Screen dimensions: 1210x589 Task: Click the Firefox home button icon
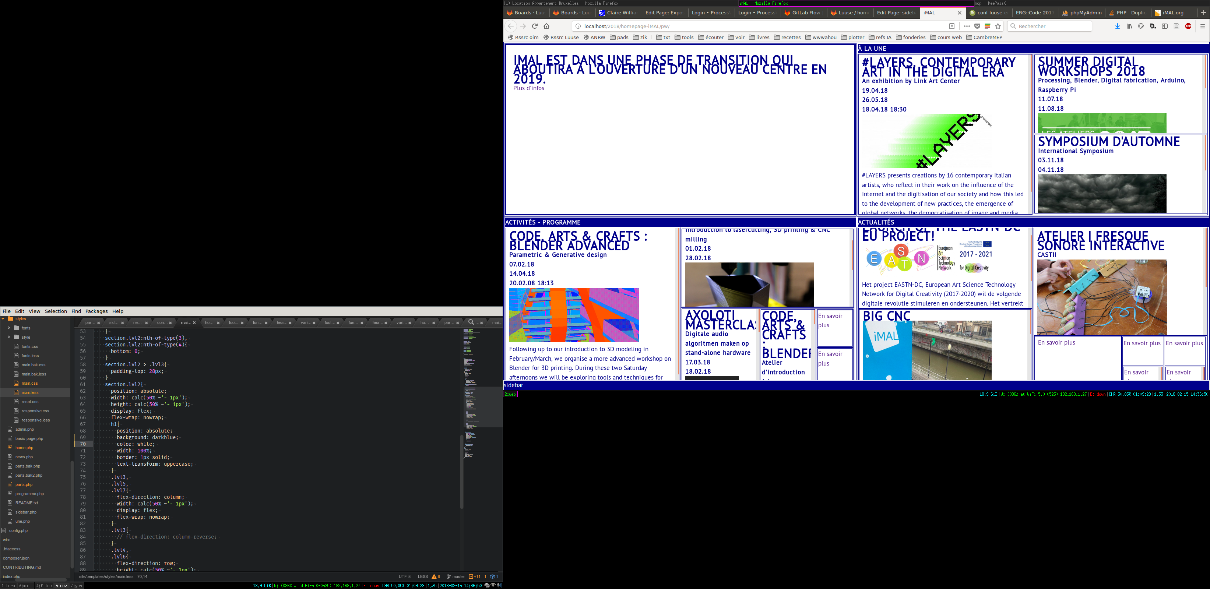pos(546,26)
